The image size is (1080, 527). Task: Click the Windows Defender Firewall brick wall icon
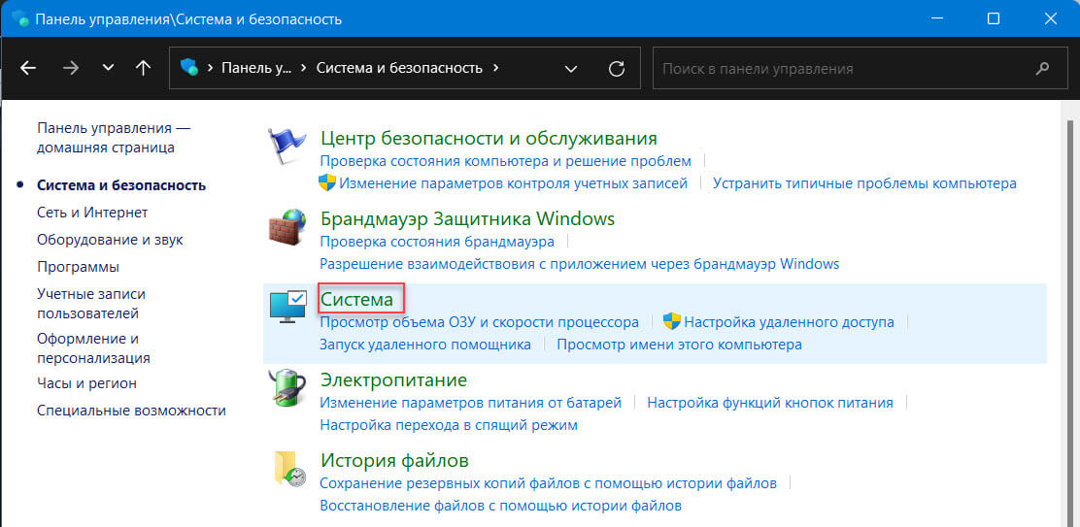click(x=287, y=228)
